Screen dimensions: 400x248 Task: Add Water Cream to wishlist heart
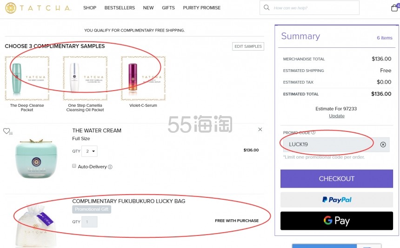[7, 131]
